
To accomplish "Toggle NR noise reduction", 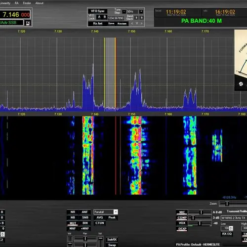I will [73, 212].
